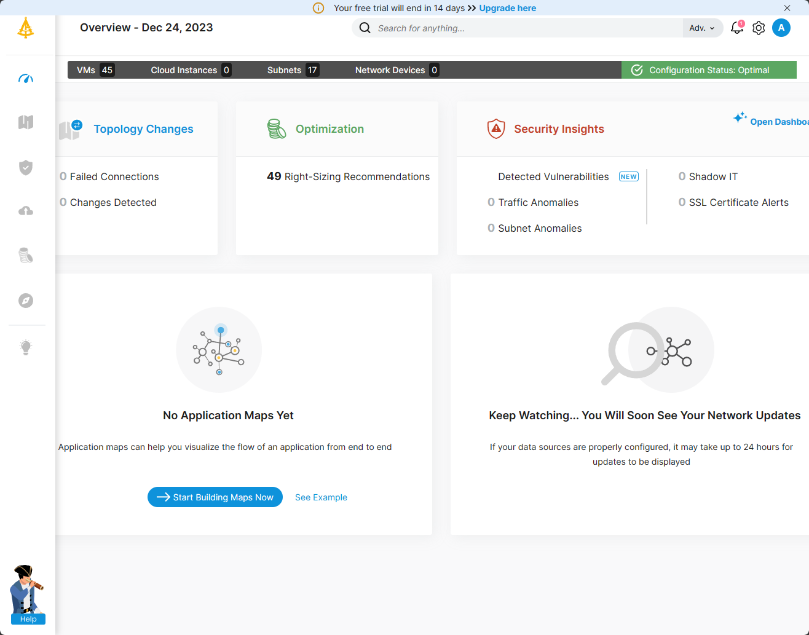Viewport: 809px width, 635px height.
Task: Click the Overview - Dec 24, 2023 title
Action: pos(146,28)
